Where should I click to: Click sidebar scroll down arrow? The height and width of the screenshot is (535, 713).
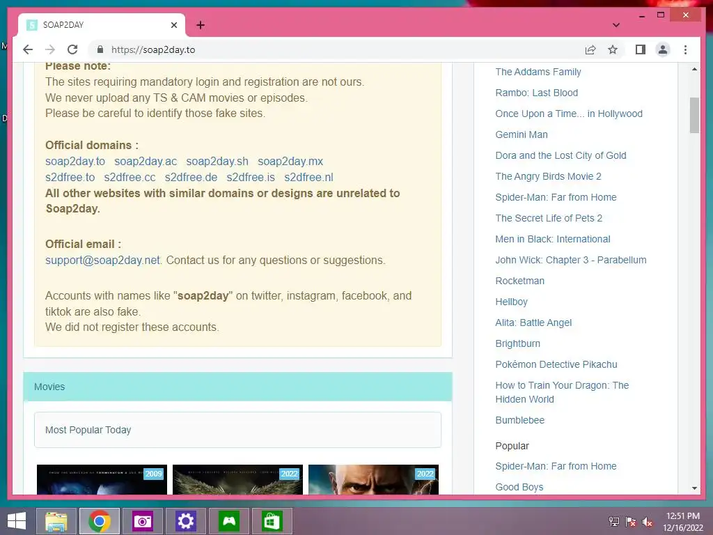694,488
